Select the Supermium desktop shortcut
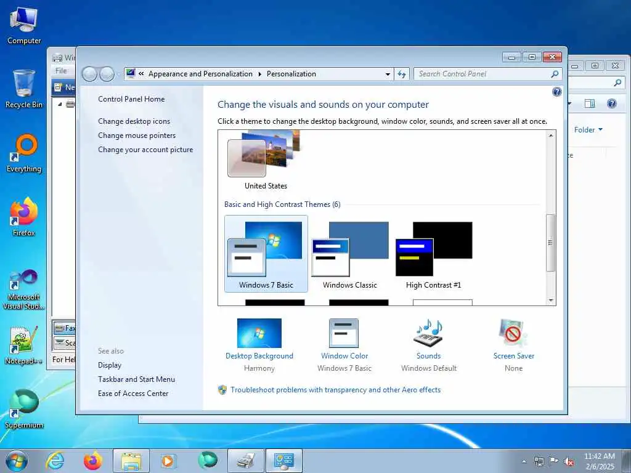631x473 pixels. point(24,410)
